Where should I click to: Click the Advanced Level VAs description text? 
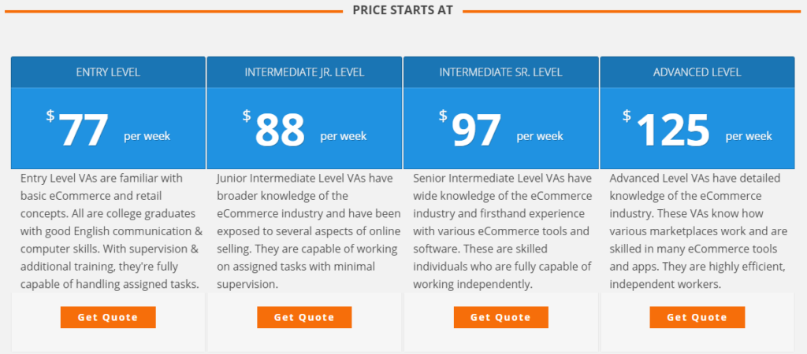tap(698, 230)
